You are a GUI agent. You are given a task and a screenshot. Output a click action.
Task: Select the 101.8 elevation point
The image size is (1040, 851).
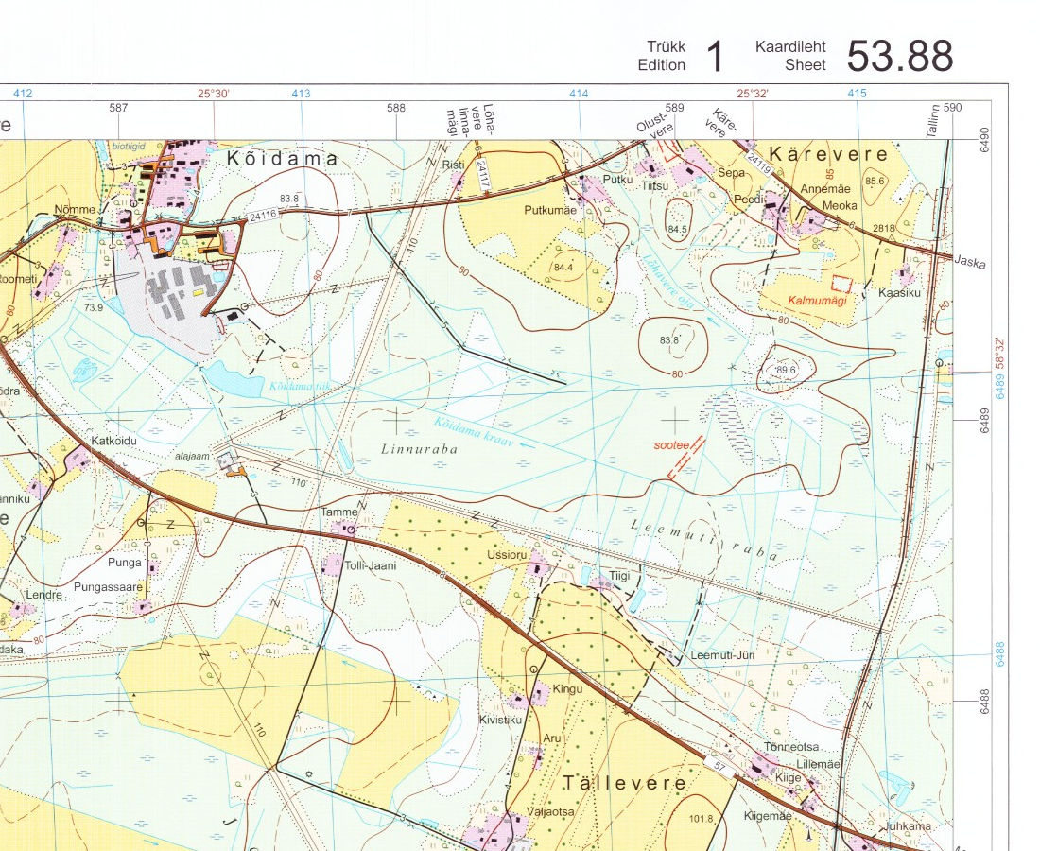[x=702, y=819]
